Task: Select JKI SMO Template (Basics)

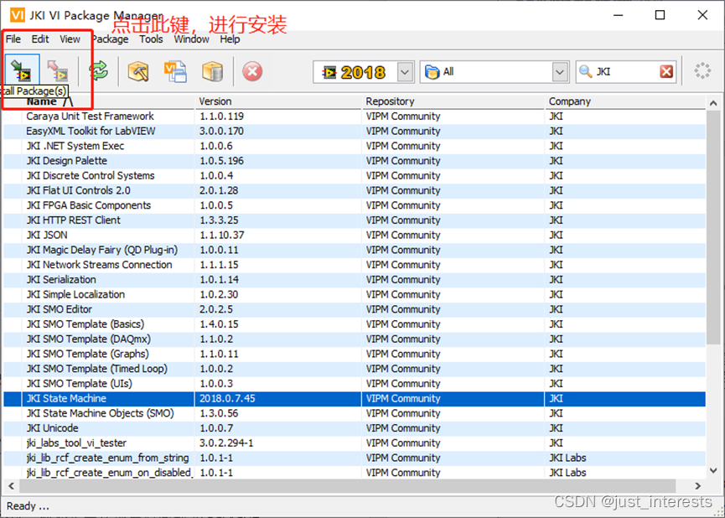Action: pos(355,324)
